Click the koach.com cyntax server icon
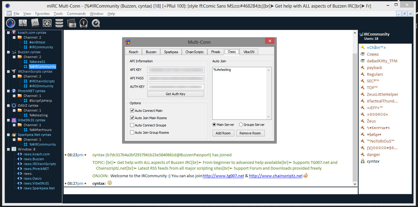 14,33
